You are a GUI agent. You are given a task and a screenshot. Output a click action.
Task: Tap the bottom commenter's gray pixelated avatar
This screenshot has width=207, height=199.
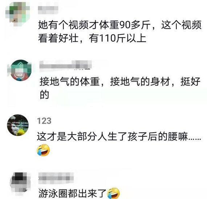(x=20, y=184)
